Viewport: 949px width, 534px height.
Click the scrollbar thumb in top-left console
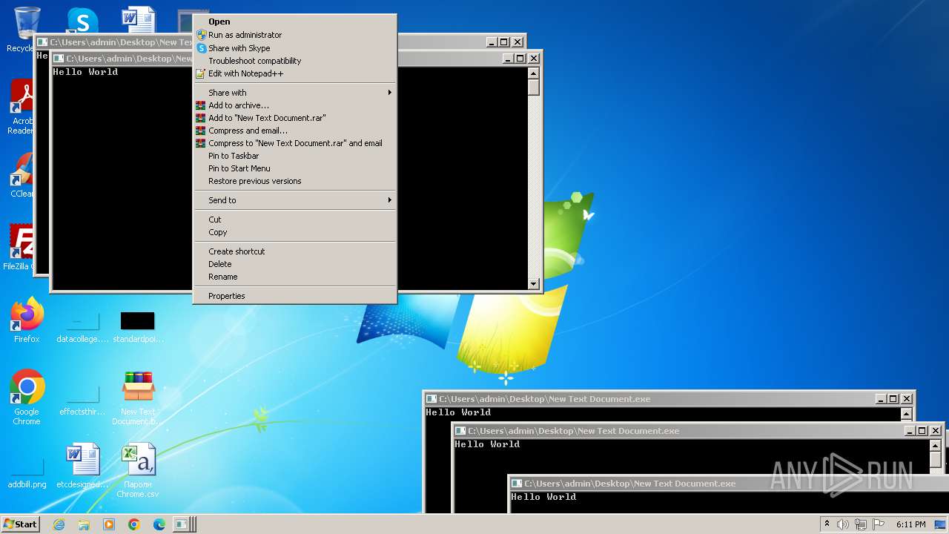533,87
